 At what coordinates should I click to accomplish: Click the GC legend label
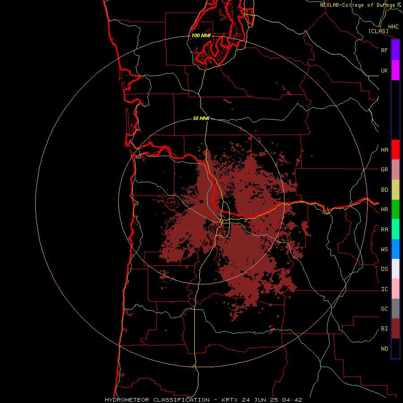(384, 309)
